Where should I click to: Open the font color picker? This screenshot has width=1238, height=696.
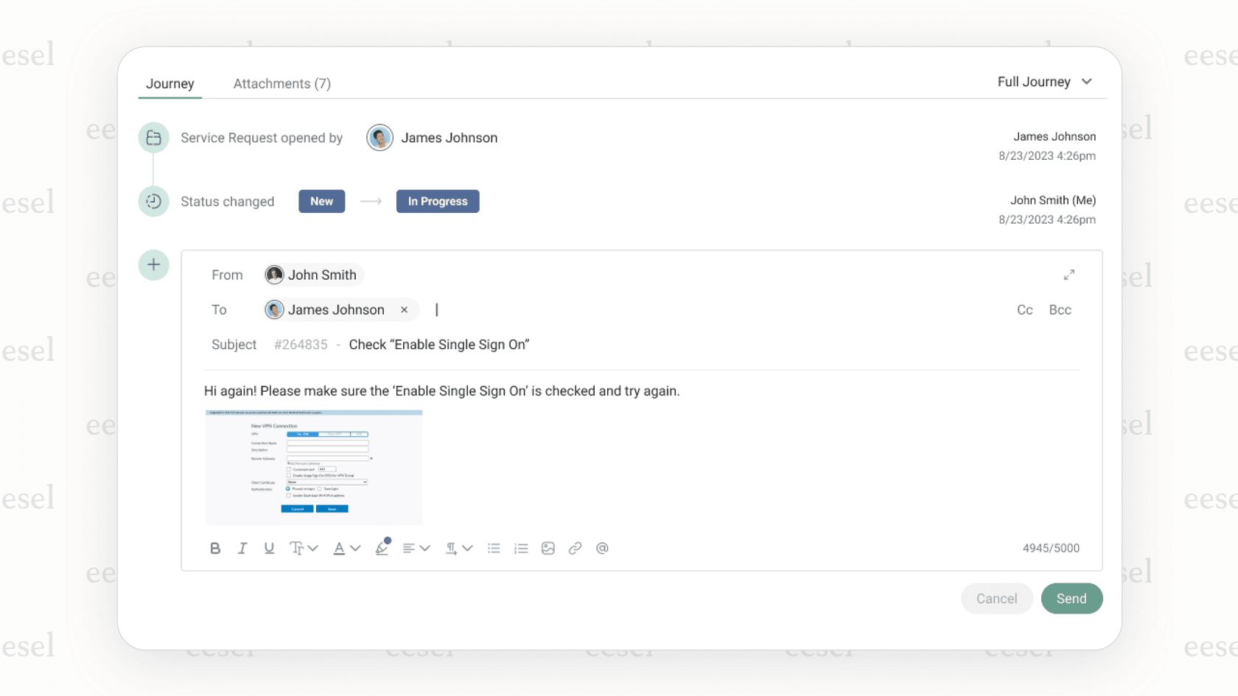click(x=346, y=548)
